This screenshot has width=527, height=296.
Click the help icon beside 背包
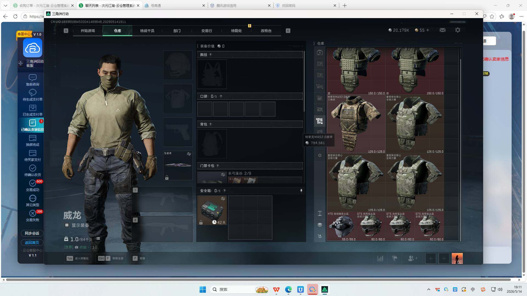(x=211, y=124)
